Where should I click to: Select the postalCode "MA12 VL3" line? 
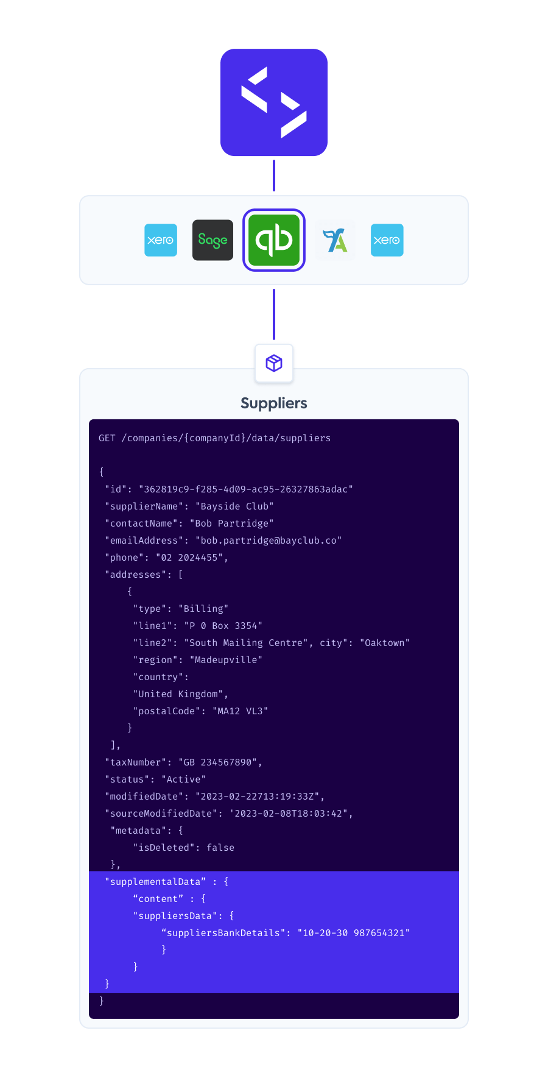[x=201, y=711]
